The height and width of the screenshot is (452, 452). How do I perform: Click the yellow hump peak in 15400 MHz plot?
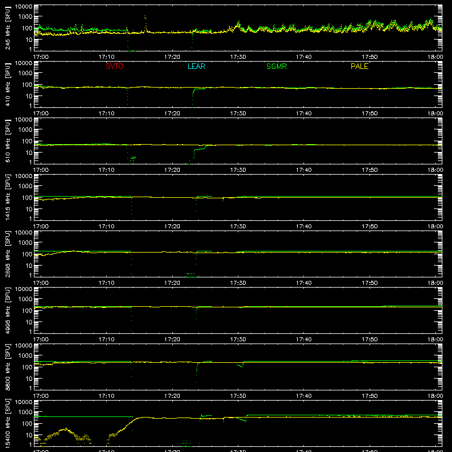66,429
